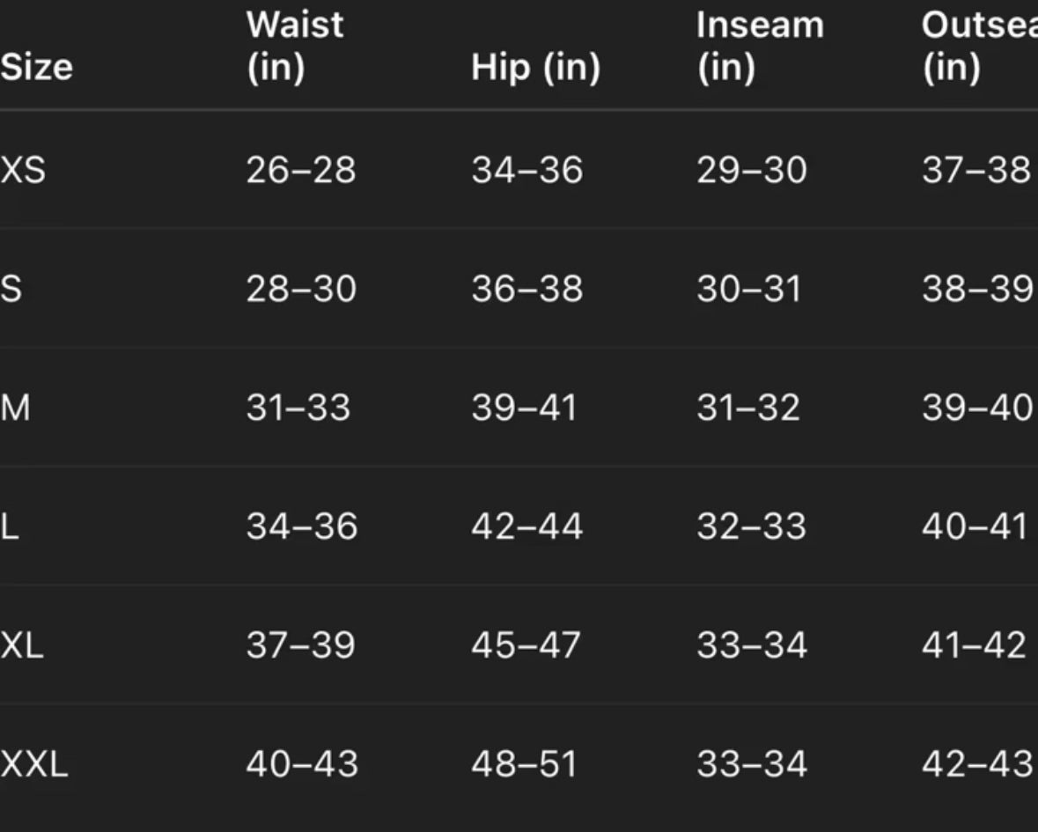This screenshot has height=832, width=1038.
Task: Click the Inseam (in) column header
Action: click(760, 47)
